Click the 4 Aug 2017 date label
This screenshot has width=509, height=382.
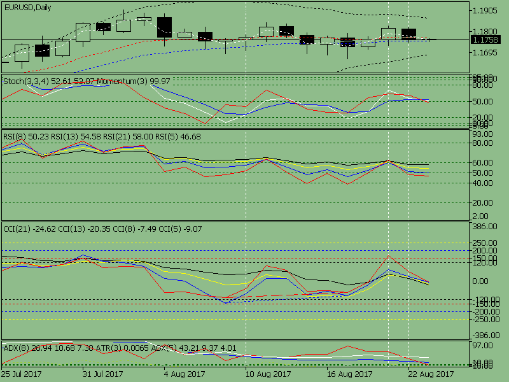(185, 374)
